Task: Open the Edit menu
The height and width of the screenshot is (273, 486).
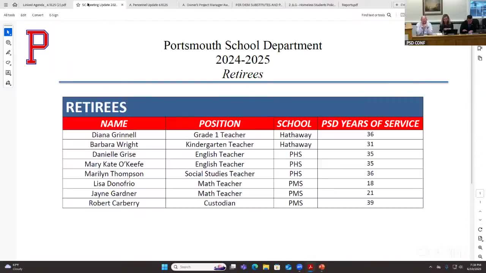Action: click(23, 15)
